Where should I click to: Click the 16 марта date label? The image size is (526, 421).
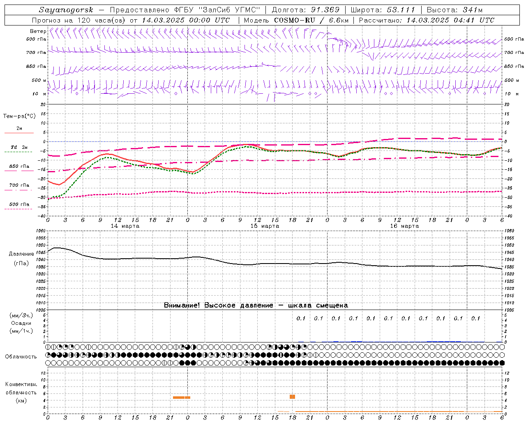point(404,226)
